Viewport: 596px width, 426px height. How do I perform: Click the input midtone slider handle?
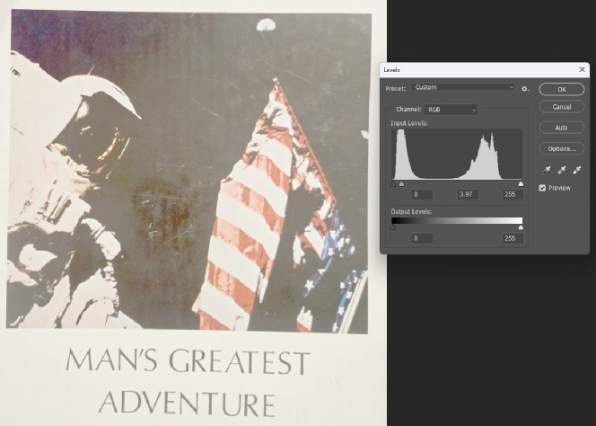(x=401, y=183)
